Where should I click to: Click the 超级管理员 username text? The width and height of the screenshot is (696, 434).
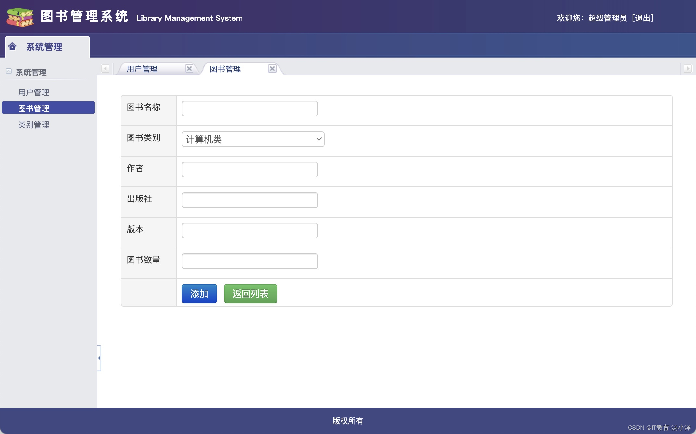pyautogui.click(x=607, y=18)
